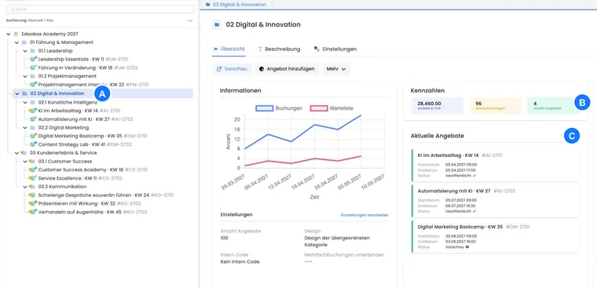Click offer icon of KI im Arbeitsalltag tree row
597x288 pixels.
point(33,111)
